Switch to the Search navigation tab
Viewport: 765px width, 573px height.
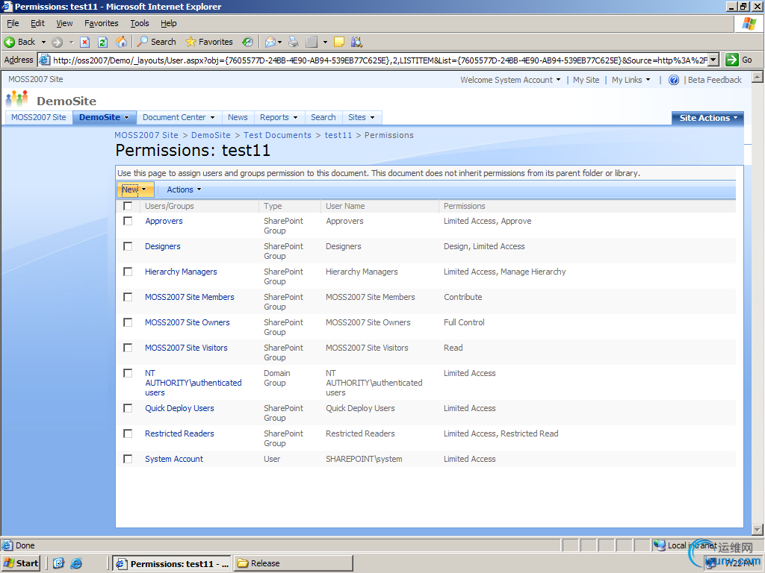(x=323, y=117)
